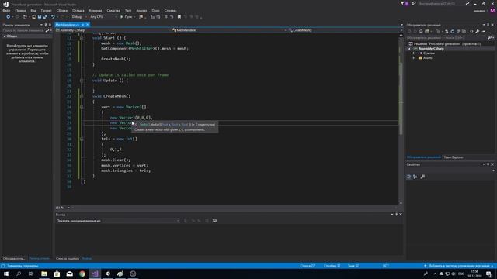Screen dimensions: 497x279
Task: Click the Property Pages wrench in Properties panel
Action: (422, 177)
